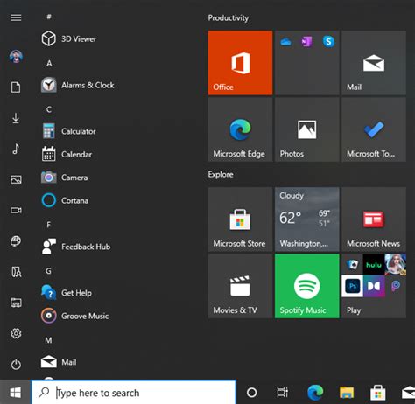Open Network from the Start sidebar
The image size is (415, 404).
coord(16,241)
